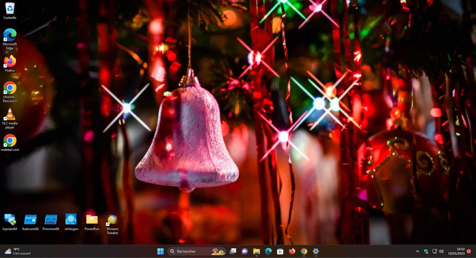Open Settings gear in the taskbar
Image resolution: width=476 pixels, height=258 pixels.
316,251
